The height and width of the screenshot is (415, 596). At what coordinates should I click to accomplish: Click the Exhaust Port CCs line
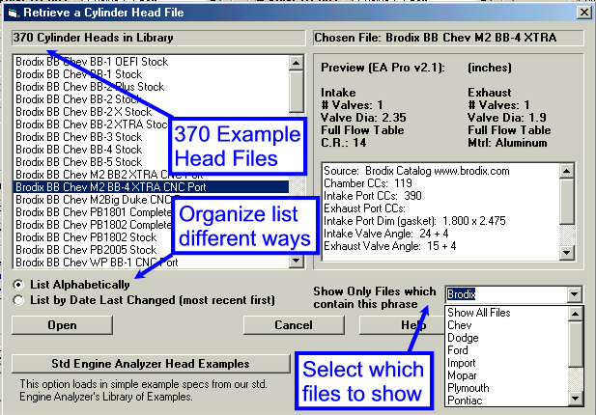364,208
